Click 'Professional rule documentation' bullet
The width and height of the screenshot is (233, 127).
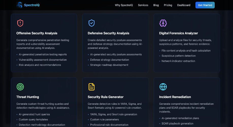(x=109, y=125)
